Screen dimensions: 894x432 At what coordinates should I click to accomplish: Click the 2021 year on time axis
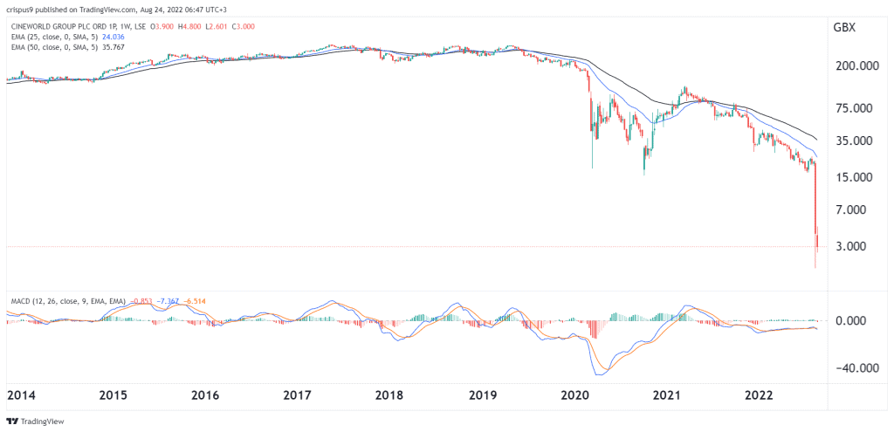tap(668, 395)
